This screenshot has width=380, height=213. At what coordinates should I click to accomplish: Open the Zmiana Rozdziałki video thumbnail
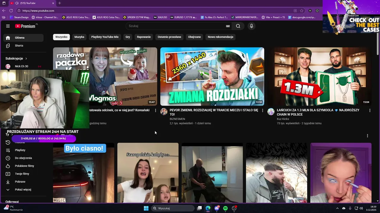(212, 76)
